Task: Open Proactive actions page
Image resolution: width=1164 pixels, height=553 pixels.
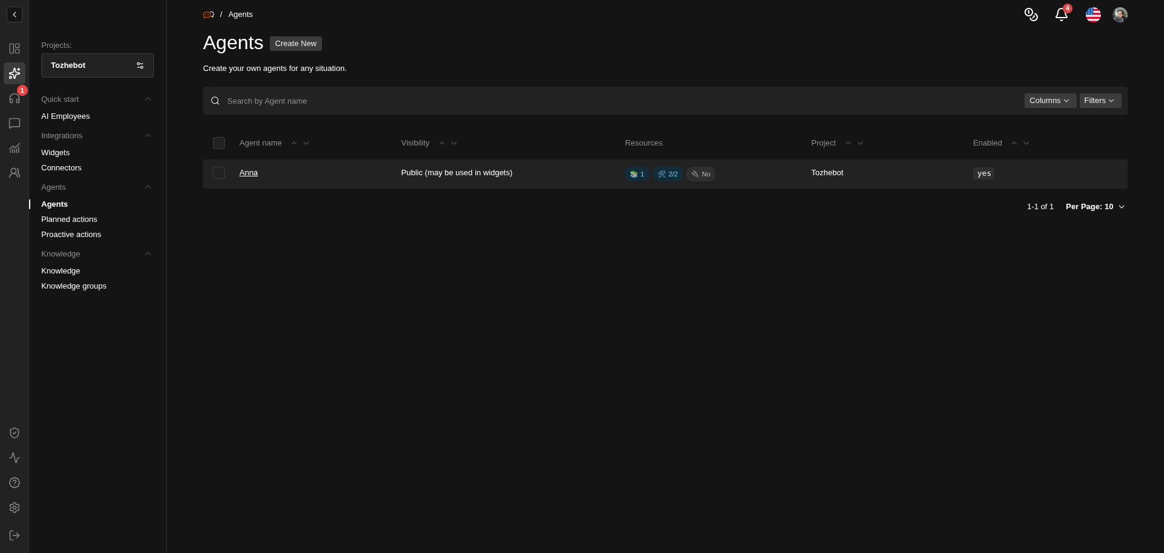Action: pos(71,235)
